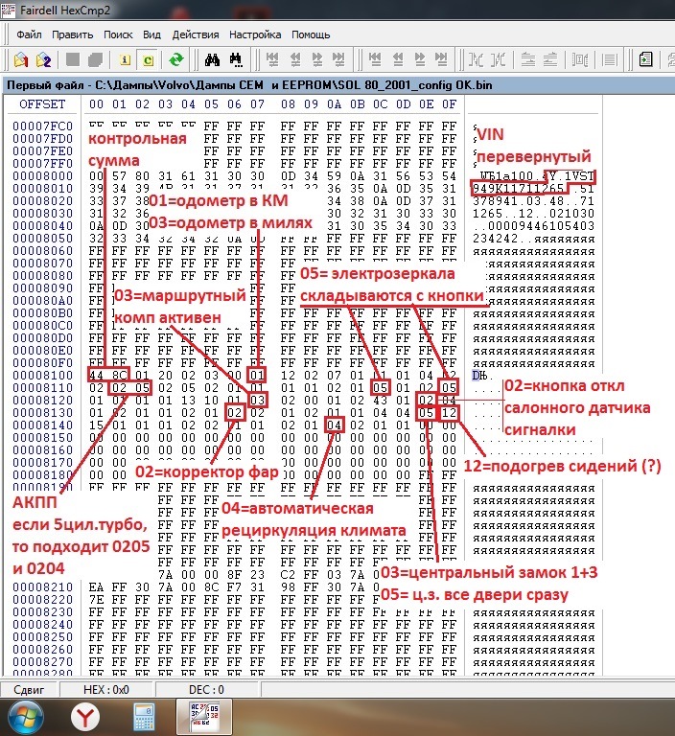Click offset row 00008050
675x736 pixels.
pos(43,239)
